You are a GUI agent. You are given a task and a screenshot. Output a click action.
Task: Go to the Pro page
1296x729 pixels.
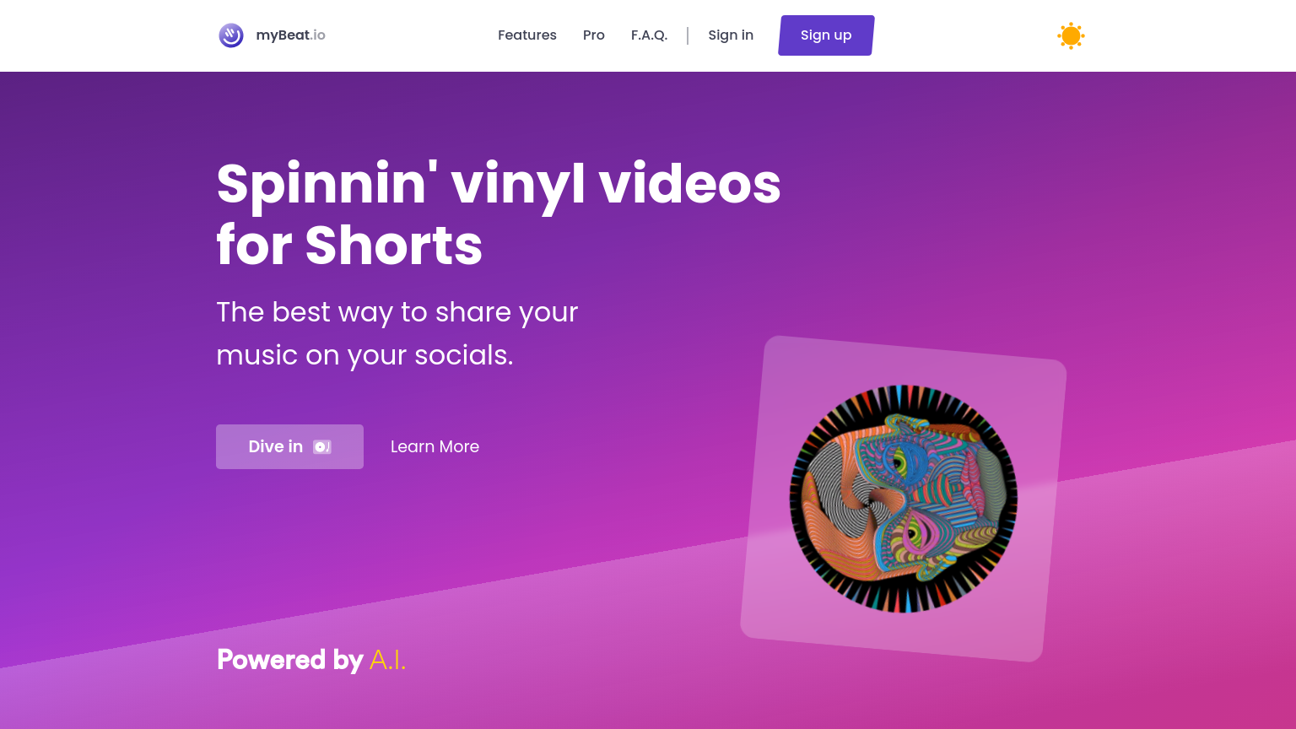coord(594,35)
